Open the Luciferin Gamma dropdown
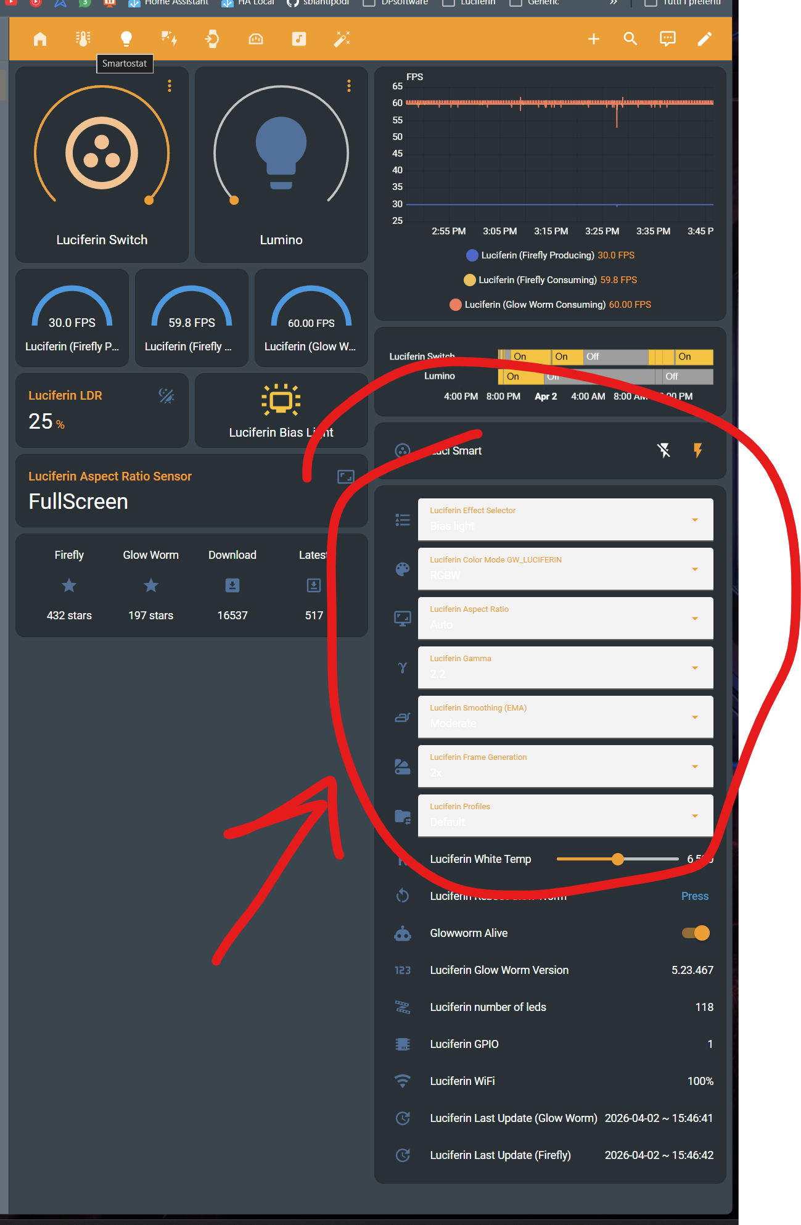Viewport: 801px width, 1225px height. (565, 667)
